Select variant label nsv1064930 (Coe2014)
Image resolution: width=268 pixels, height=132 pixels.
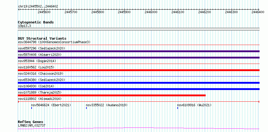[x=36, y=86]
